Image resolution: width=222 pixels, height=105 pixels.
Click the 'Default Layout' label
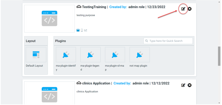(34, 66)
